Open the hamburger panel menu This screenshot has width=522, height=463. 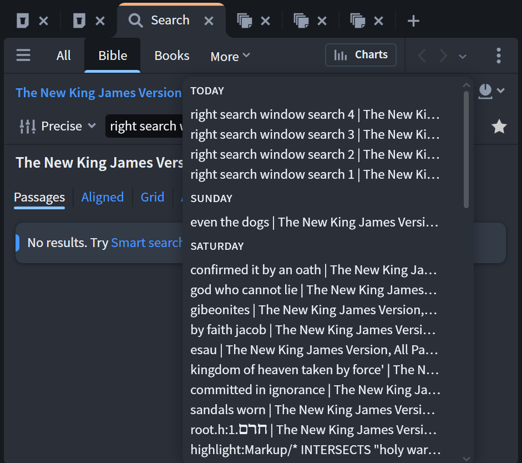click(23, 56)
